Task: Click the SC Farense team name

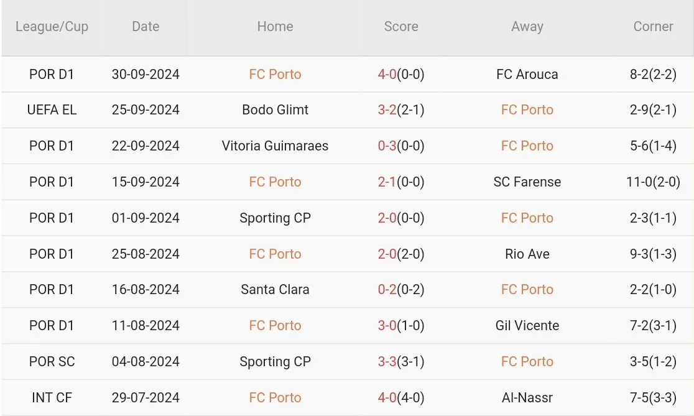Action: tap(527, 182)
